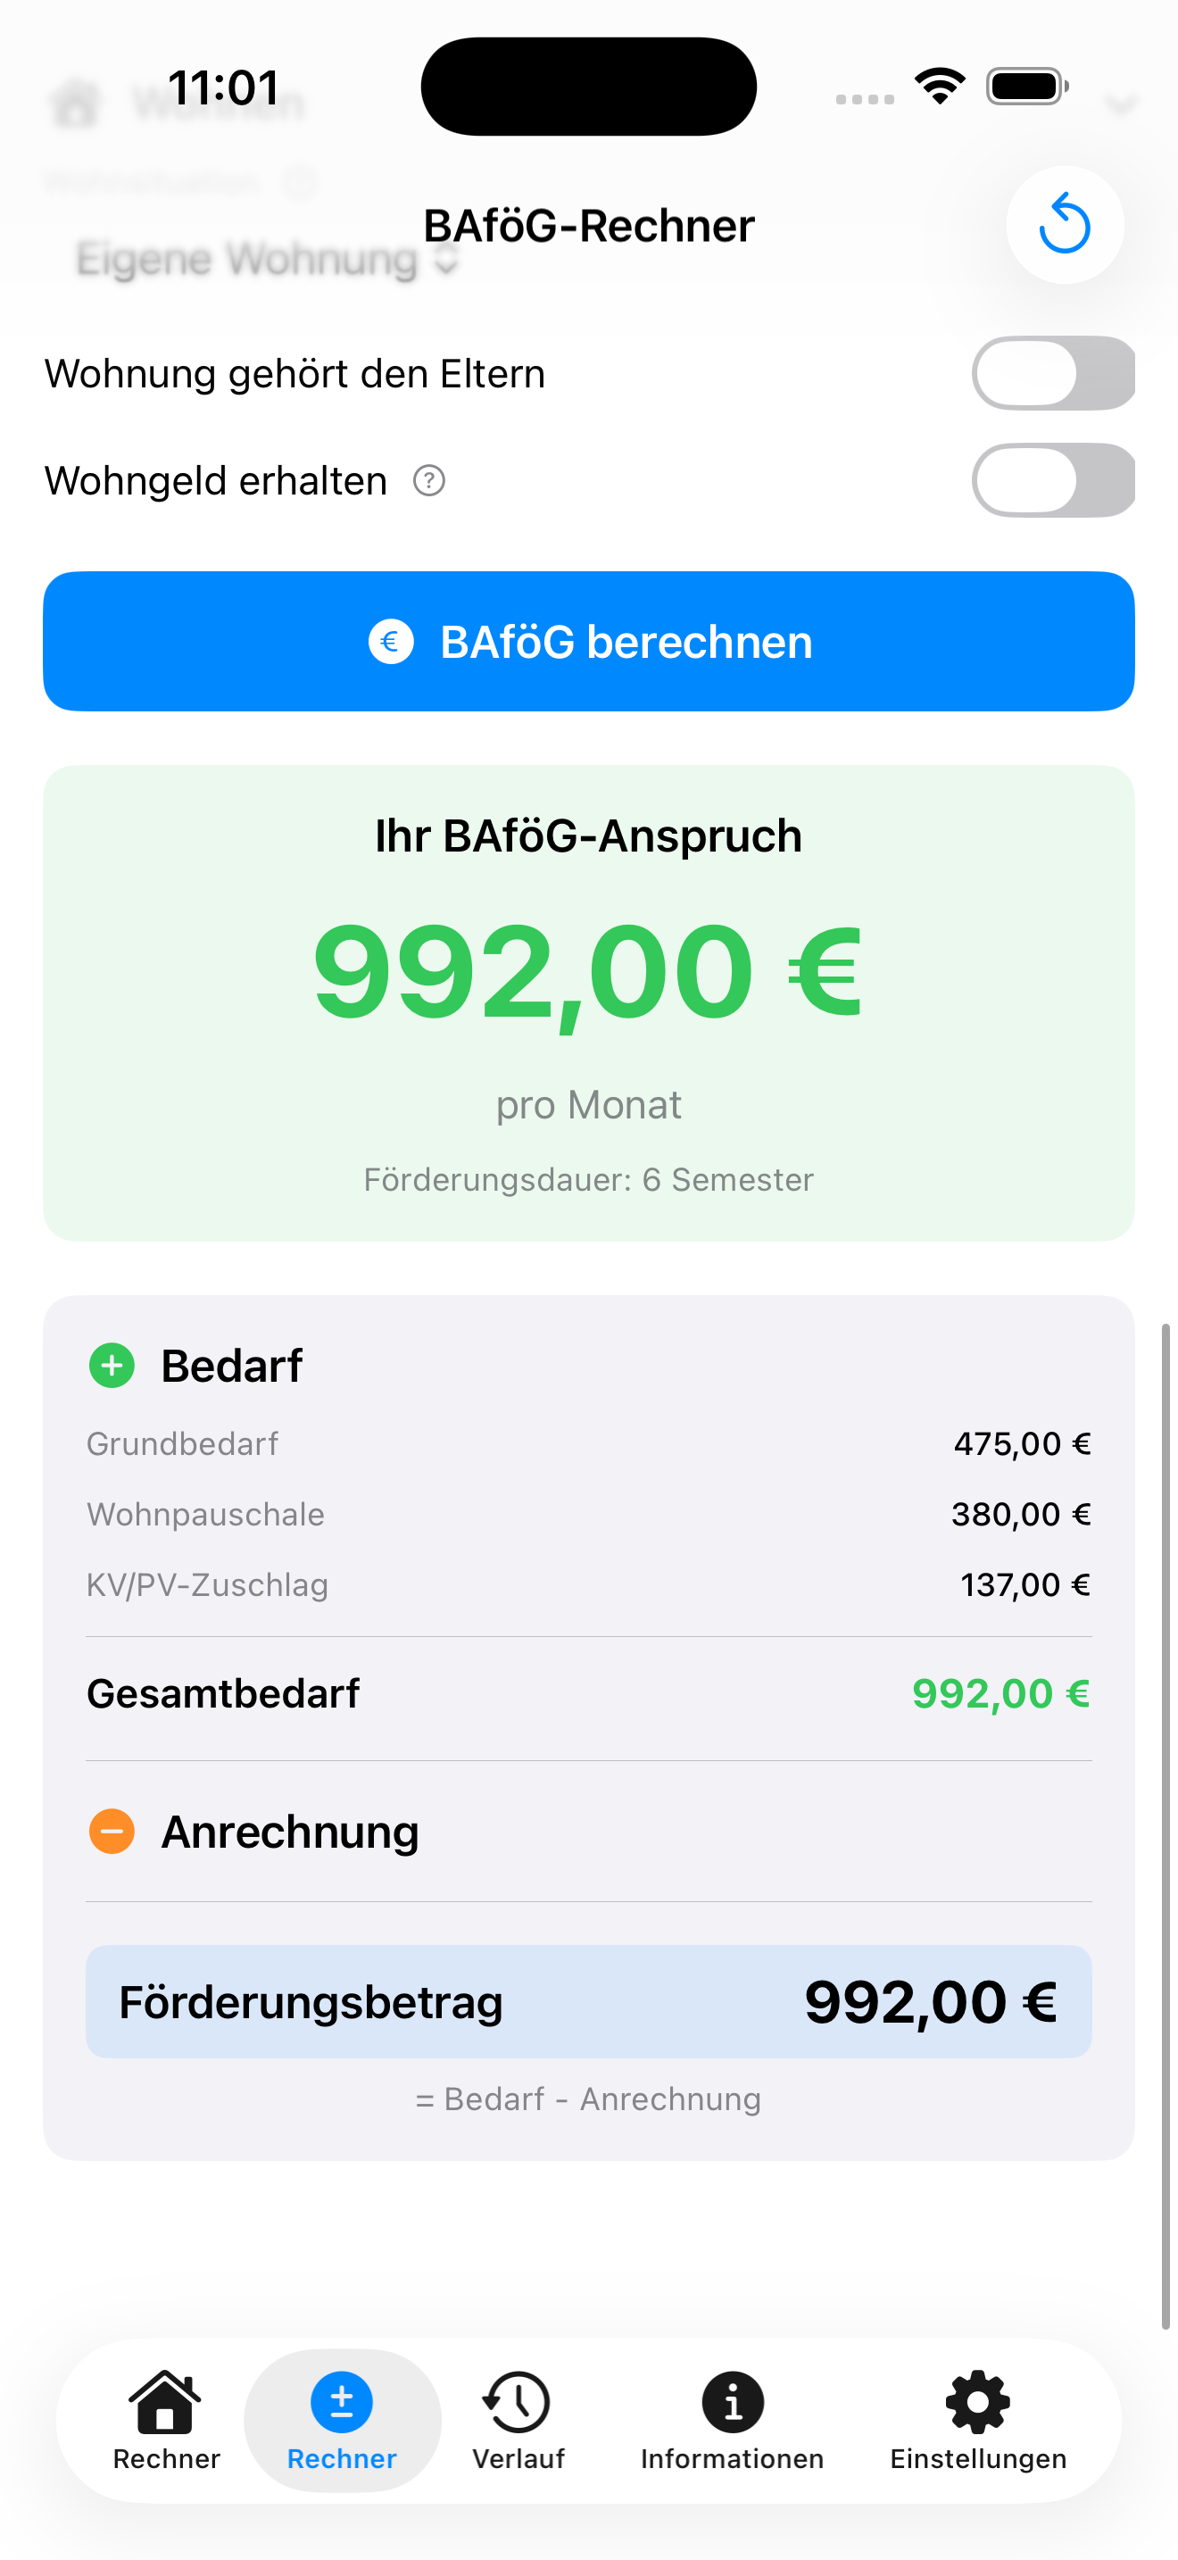Collapse the section using the top-right chevron
1178x2560 pixels.
click(x=1120, y=104)
